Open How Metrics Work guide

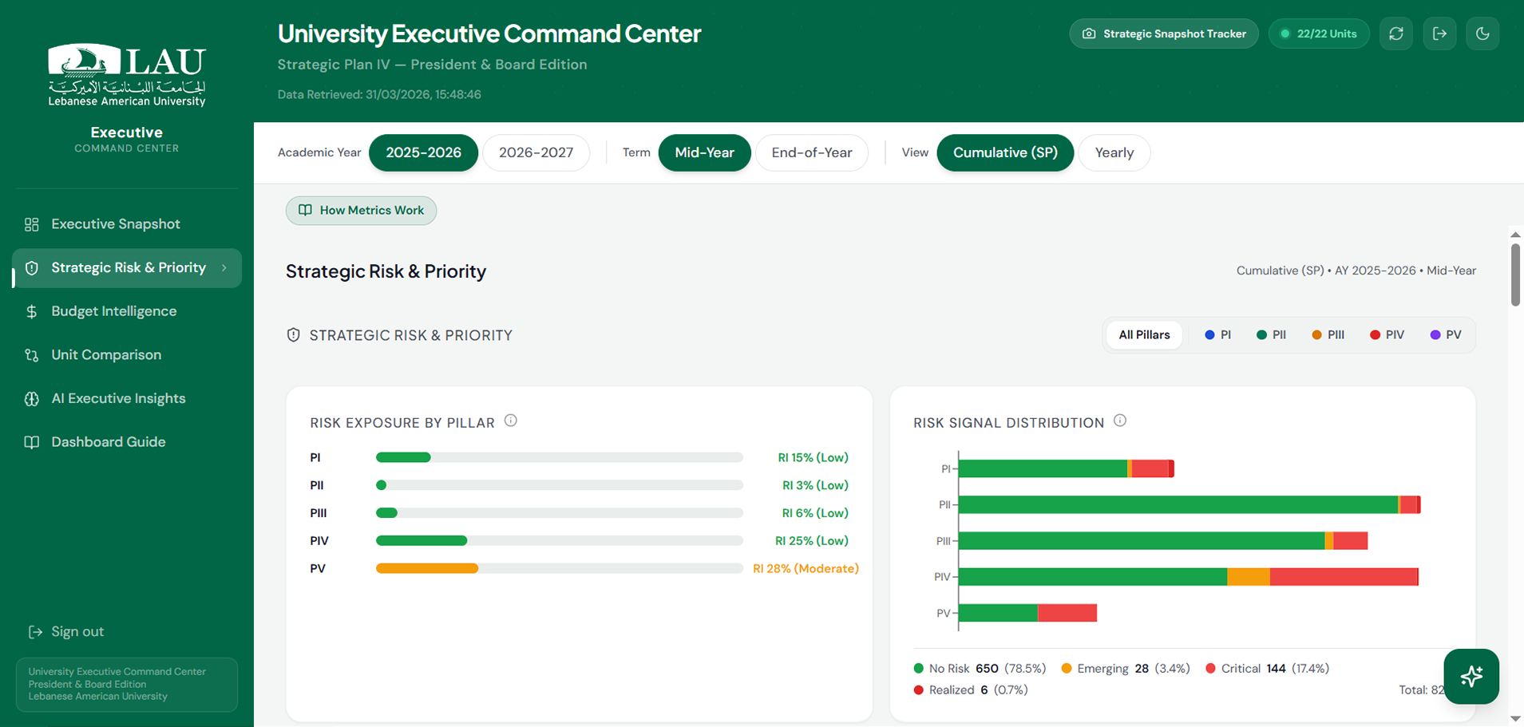tap(361, 211)
